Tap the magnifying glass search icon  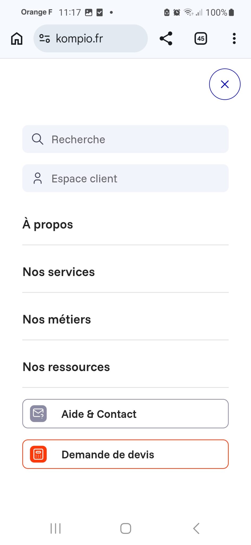[x=37, y=139]
